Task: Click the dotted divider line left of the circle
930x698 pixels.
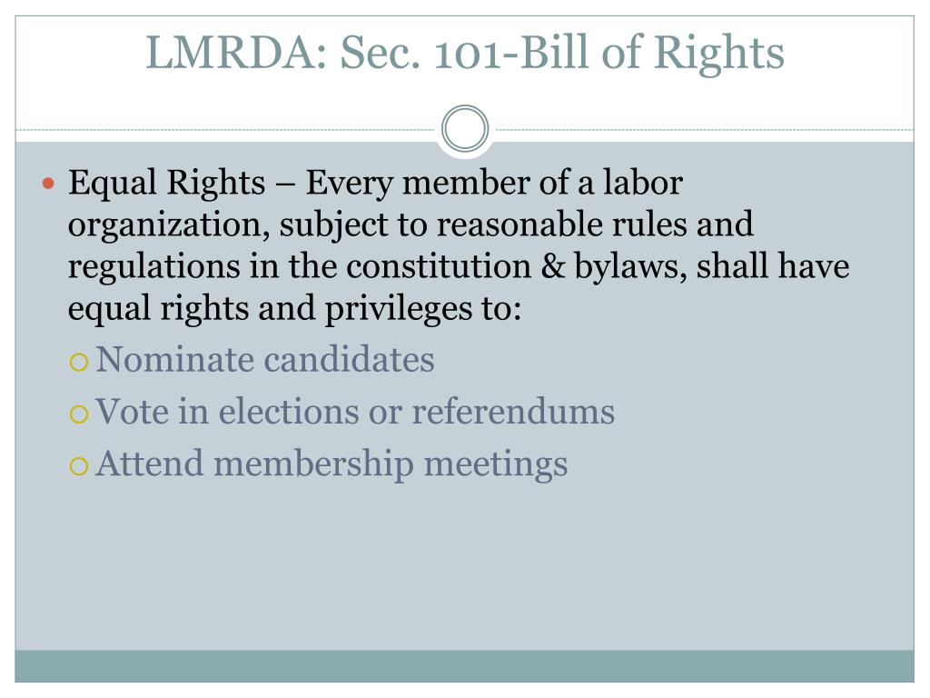Action: coord(226,129)
